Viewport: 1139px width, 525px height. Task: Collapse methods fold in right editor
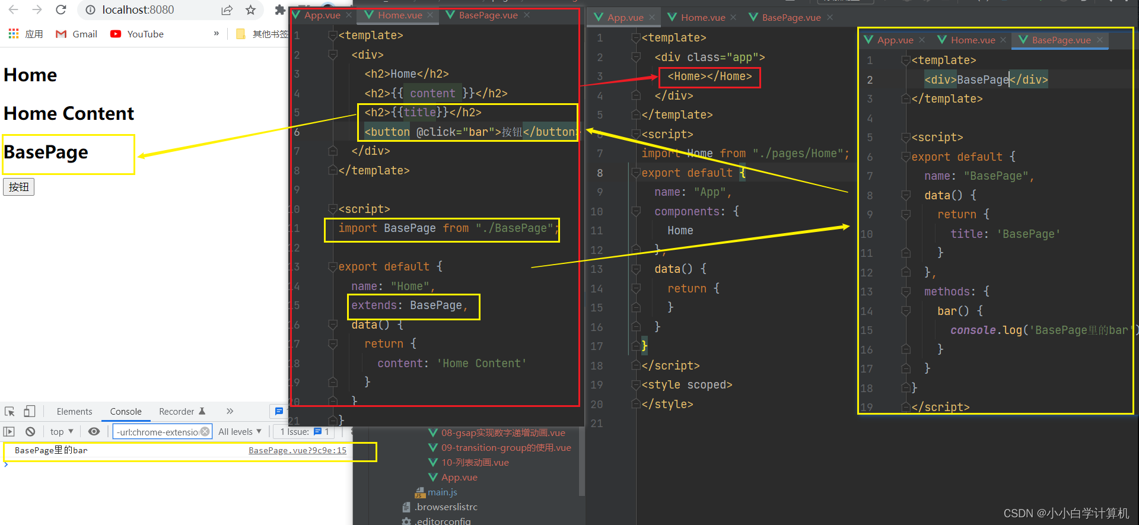pyautogui.click(x=906, y=292)
